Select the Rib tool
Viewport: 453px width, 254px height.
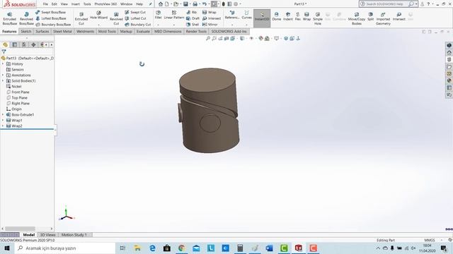tap(192, 12)
